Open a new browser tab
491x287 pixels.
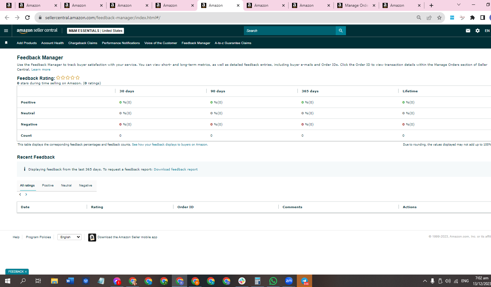pyautogui.click(x=431, y=5)
